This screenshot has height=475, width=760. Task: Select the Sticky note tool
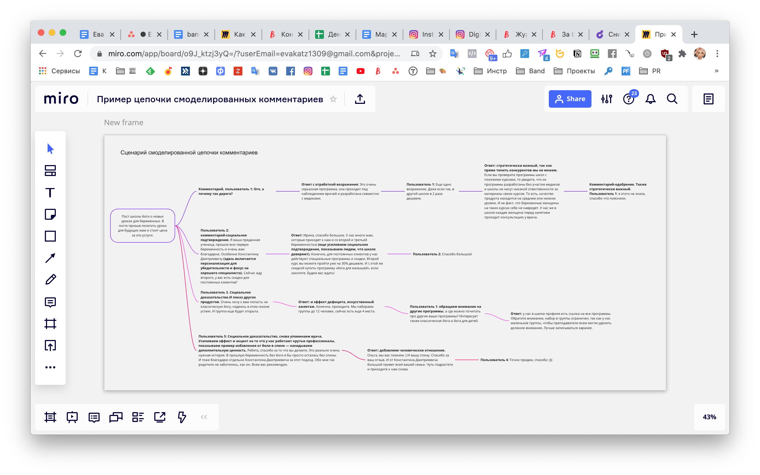click(x=50, y=214)
